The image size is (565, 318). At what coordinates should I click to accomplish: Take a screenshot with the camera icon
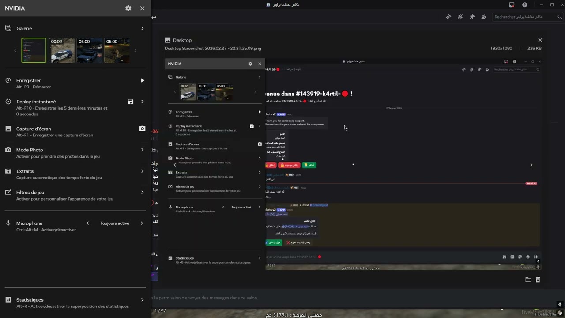[142, 129]
